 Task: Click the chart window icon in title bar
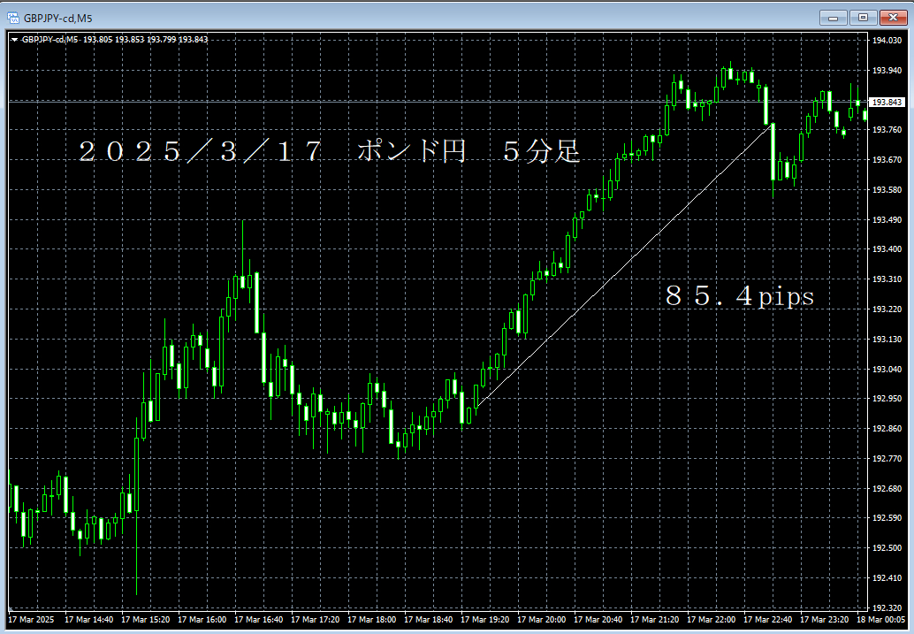coord(13,18)
